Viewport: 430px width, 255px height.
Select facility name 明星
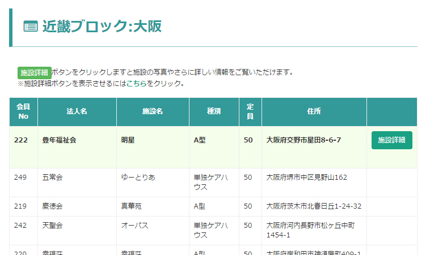128,140
